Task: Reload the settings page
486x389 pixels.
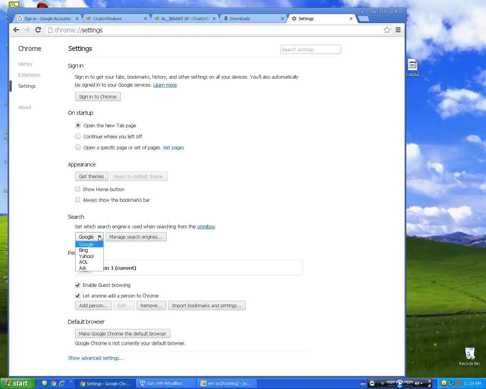Action: click(x=38, y=30)
